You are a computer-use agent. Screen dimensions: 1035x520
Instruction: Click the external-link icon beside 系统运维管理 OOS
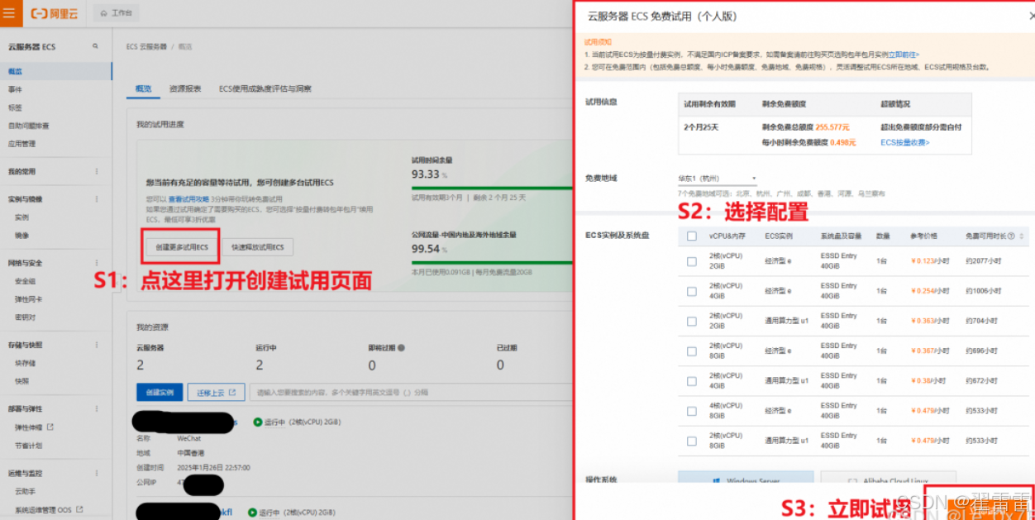(x=80, y=510)
